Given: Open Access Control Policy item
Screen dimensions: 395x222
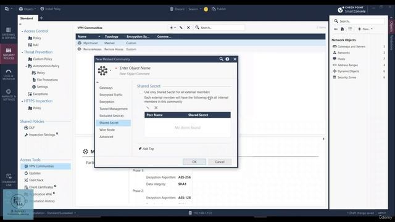Looking at the screenshot, I should click(x=35, y=38).
